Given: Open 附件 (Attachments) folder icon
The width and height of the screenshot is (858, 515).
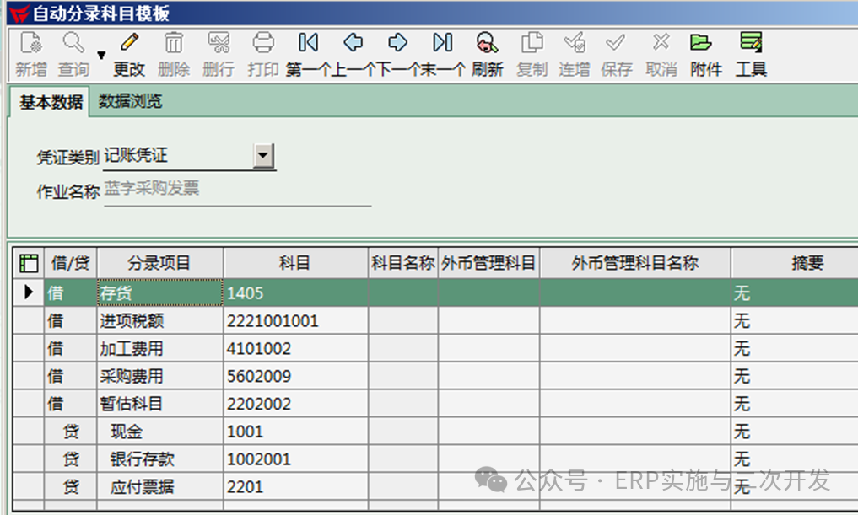Looking at the screenshot, I should point(700,43).
